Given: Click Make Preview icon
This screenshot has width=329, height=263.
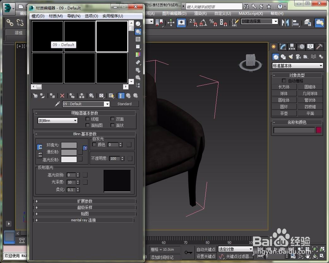Looking at the screenshot, I should pyautogui.click(x=138, y=62).
